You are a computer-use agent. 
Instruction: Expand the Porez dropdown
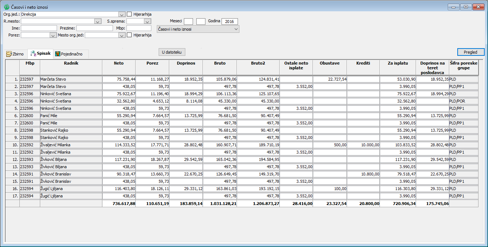coord(53,35)
